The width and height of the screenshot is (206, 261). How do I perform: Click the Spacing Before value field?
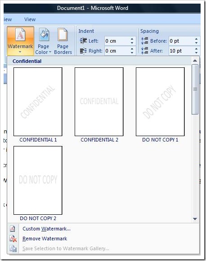[181, 41]
